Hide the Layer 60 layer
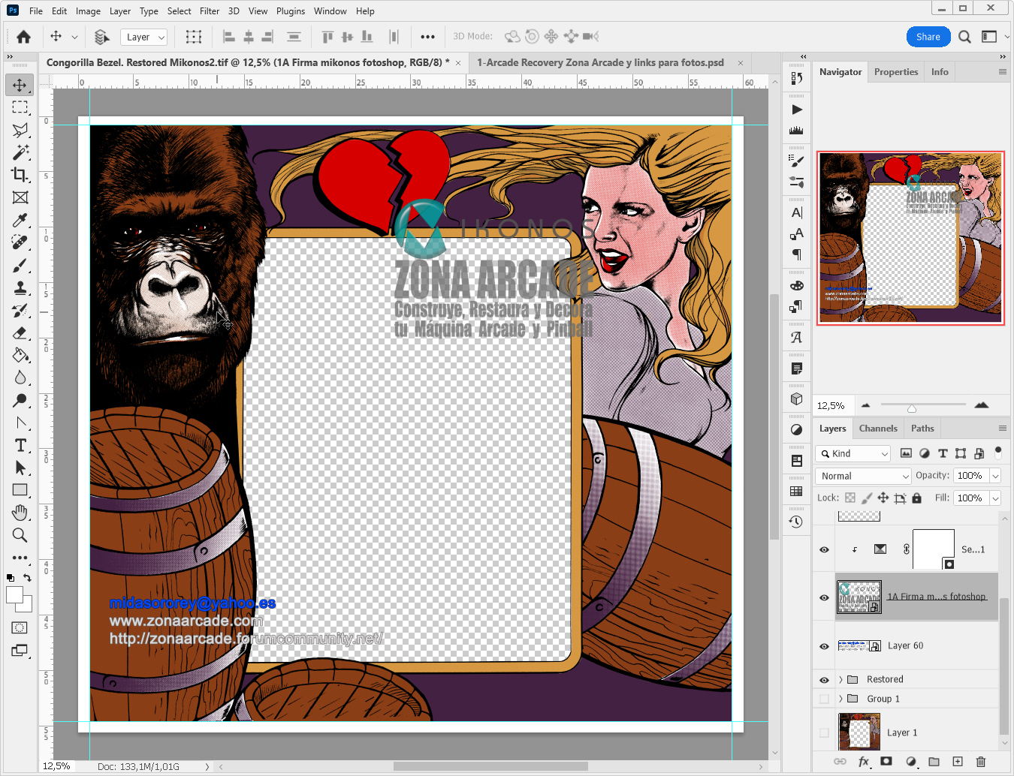 (x=824, y=646)
